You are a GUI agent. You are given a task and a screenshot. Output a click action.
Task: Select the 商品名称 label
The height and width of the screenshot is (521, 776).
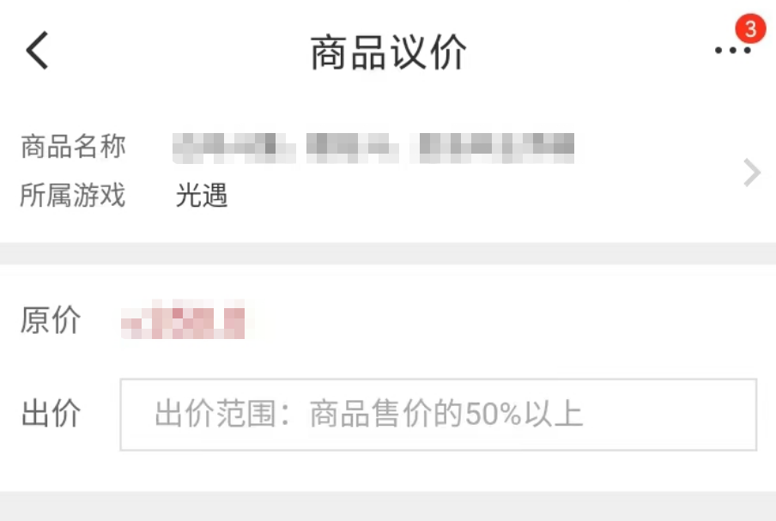[73, 147]
